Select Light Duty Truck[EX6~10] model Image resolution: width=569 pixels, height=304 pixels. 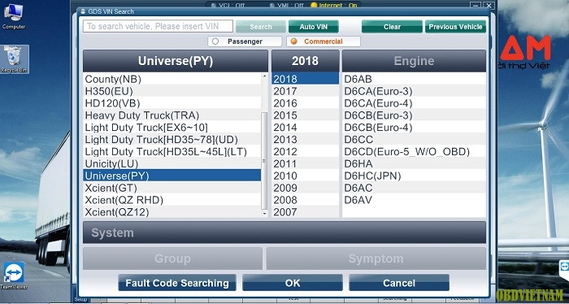tap(172, 128)
